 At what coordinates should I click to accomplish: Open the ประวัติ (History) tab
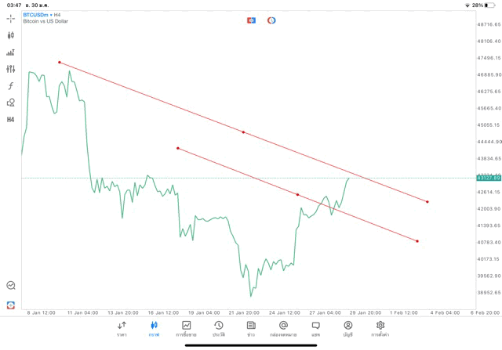pyautogui.click(x=218, y=328)
